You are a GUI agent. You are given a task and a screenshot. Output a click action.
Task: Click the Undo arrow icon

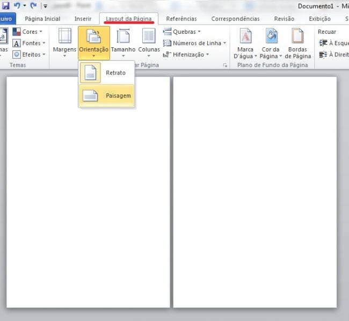click(x=17, y=6)
